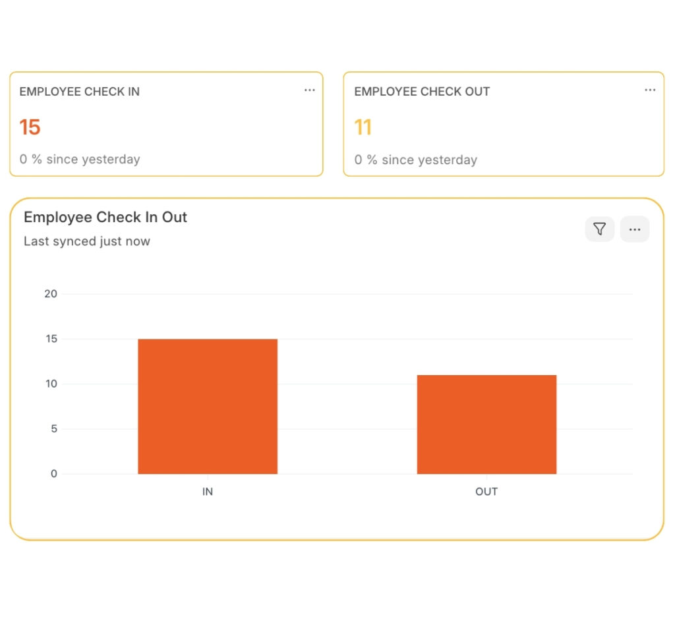Click the check-out count showing 11
This screenshot has height=631, width=675.
(362, 127)
